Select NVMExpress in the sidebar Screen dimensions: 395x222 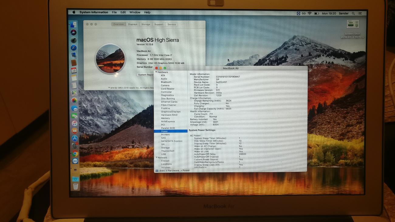coord(168,121)
